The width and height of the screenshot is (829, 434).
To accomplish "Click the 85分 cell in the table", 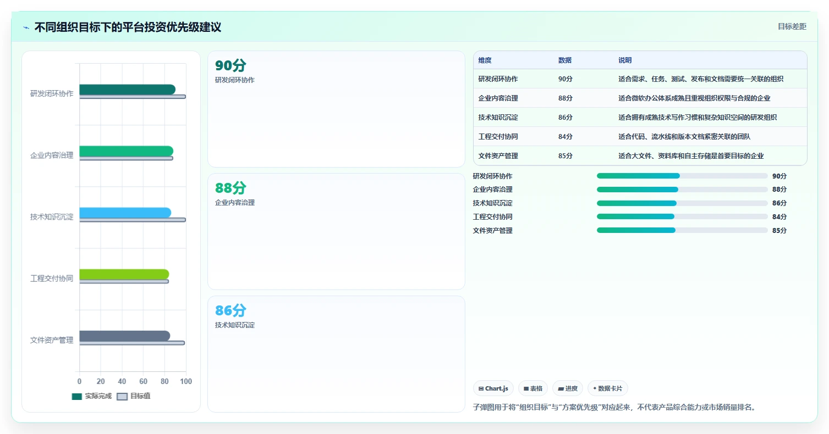I will pyautogui.click(x=566, y=156).
